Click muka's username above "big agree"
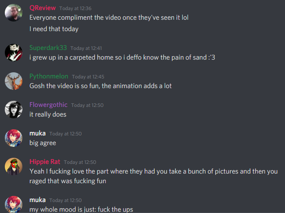The height and width of the screenshot is (213, 285). (37, 133)
